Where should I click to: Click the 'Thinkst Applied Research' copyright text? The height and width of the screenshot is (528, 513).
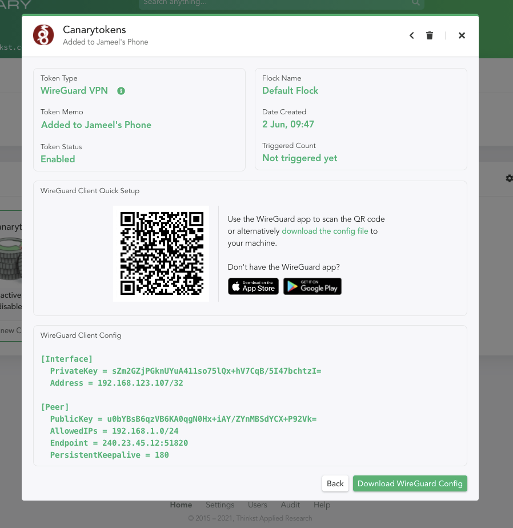tap(274, 518)
